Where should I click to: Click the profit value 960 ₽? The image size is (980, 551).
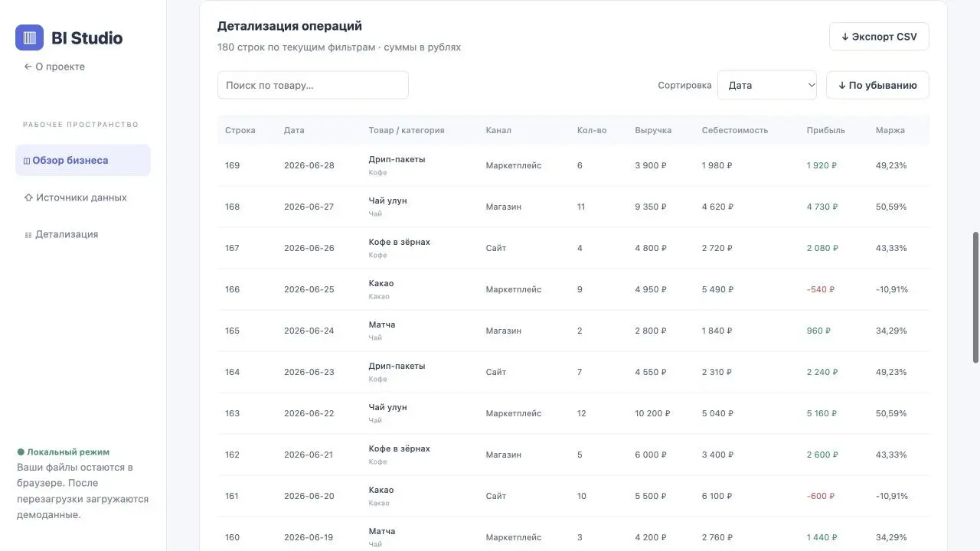point(818,331)
